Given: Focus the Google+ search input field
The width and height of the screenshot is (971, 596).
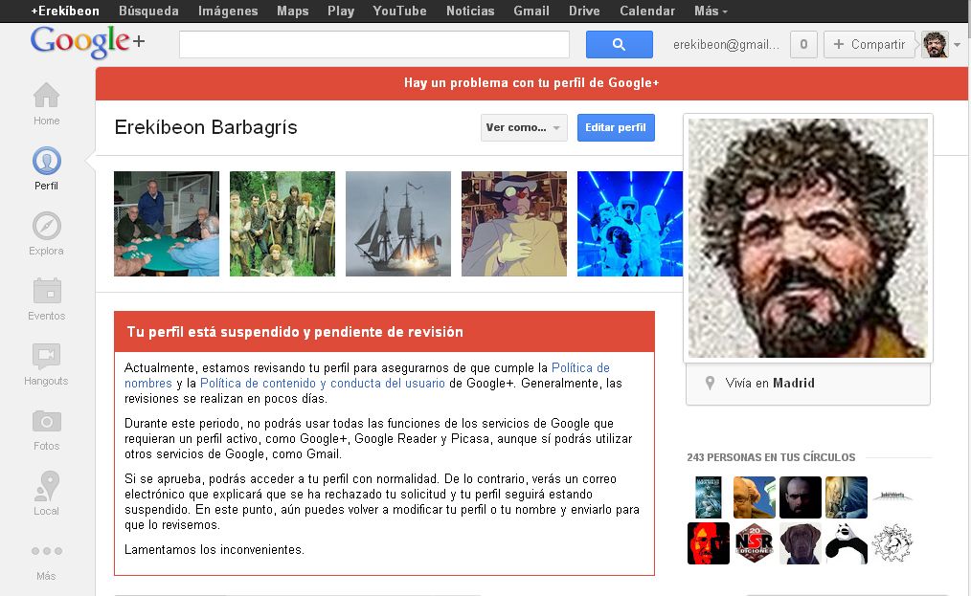Looking at the screenshot, I should tap(373, 45).
